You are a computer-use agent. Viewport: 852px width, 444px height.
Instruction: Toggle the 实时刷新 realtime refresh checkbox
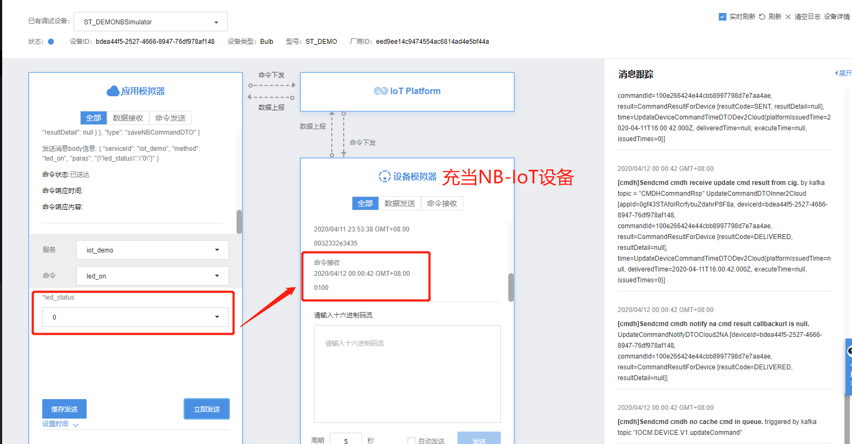click(723, 17)
